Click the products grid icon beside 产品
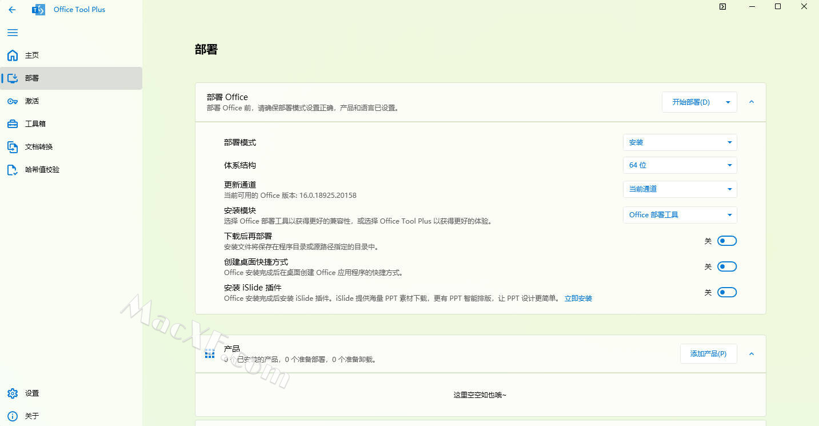Screen dimensions: 819x426 click(x=210, y=354)
